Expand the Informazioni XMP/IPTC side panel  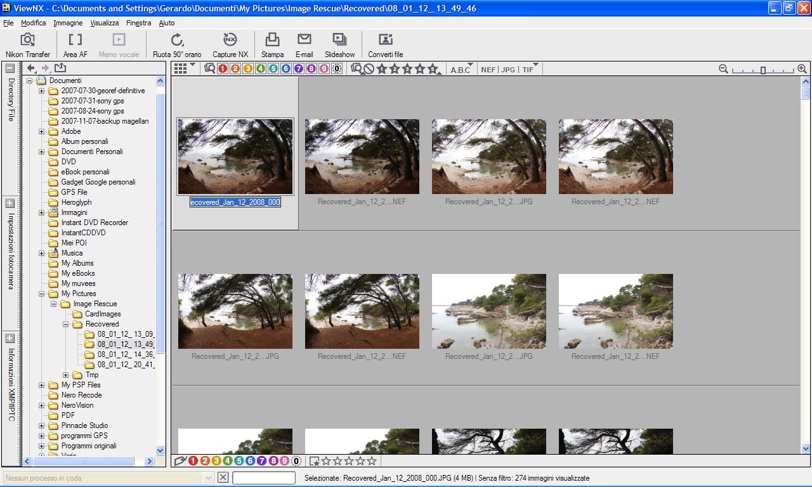(10, 339)
